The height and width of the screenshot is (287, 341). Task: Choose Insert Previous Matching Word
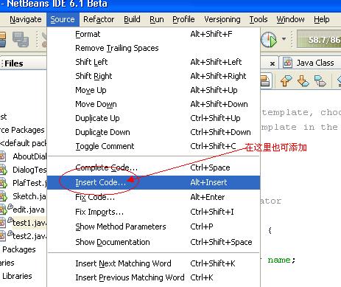click(x=153, y=277)
